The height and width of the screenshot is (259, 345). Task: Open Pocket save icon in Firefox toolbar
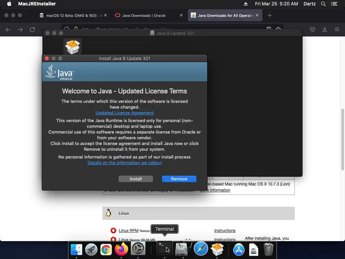click(312, 29)
